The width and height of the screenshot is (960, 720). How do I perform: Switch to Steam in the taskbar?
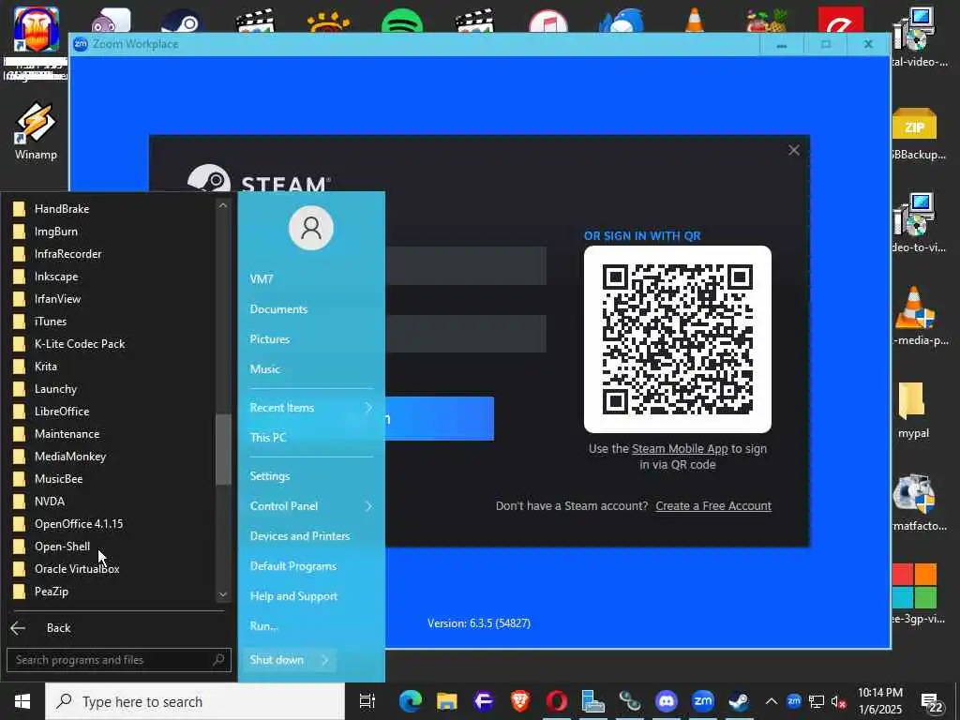click(x=739, y=701)
